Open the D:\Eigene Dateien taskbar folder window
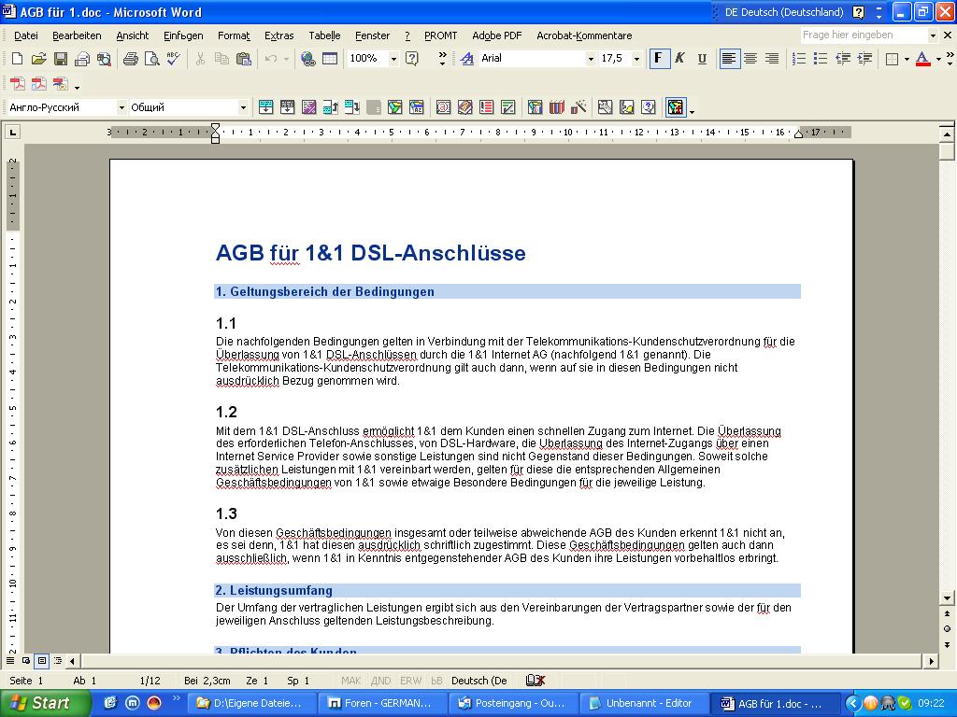This screenshot has width=957, height=717. (x=252, y=704)
